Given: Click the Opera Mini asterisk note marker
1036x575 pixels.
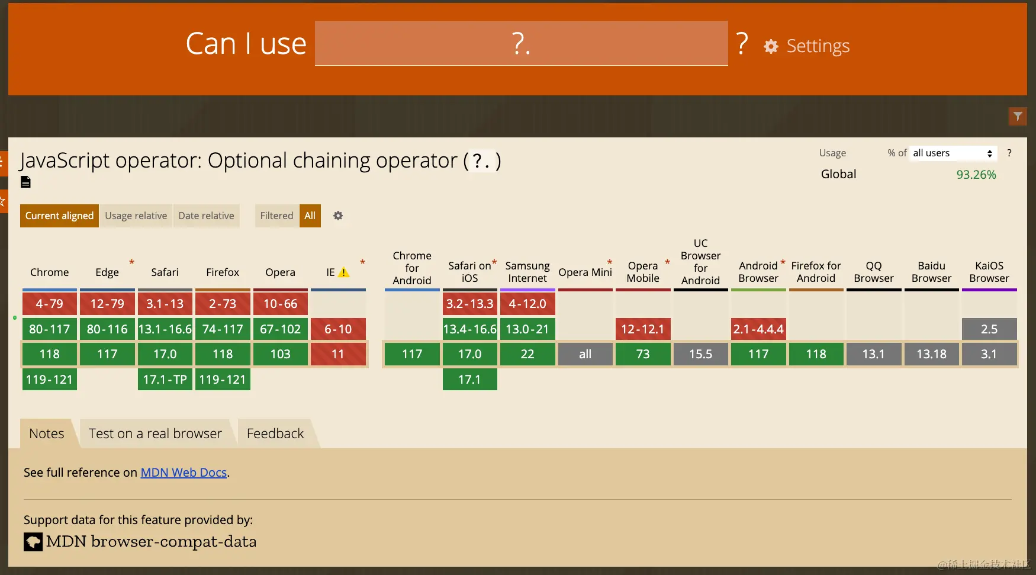Looking at the screenshot, I should point(610,262).
